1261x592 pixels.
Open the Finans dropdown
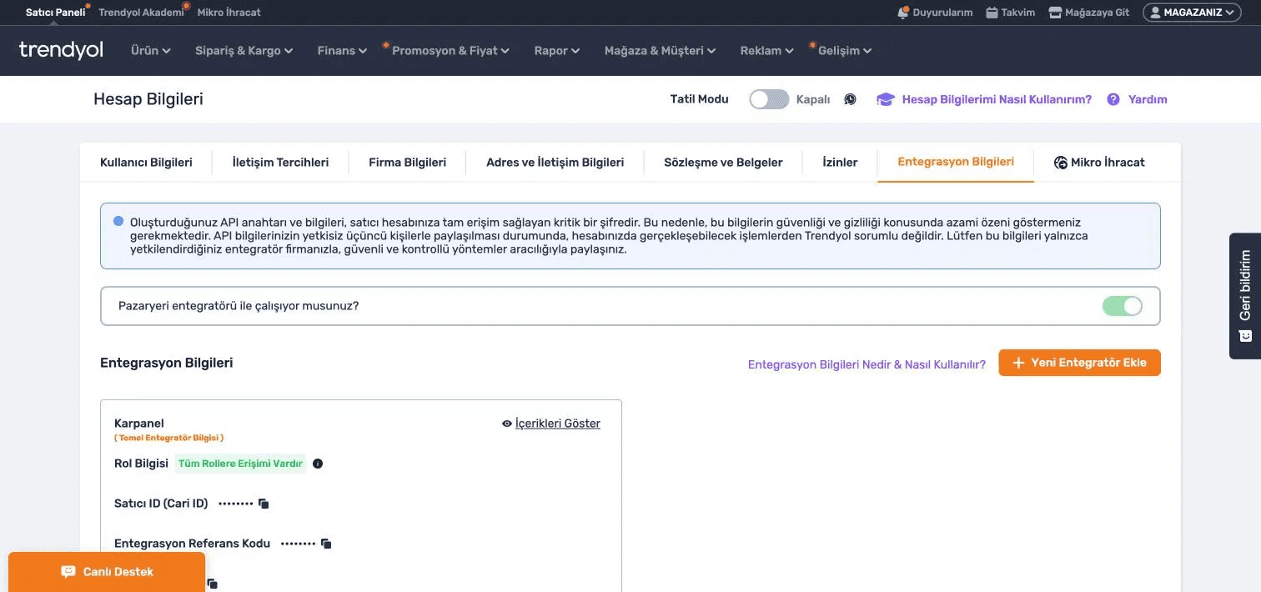point(343,51)
